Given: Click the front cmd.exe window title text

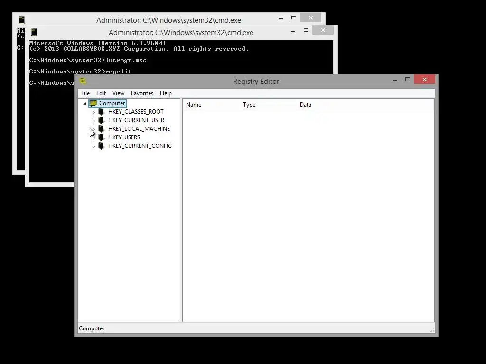Looking at the screenshot, I should [181, 33].
